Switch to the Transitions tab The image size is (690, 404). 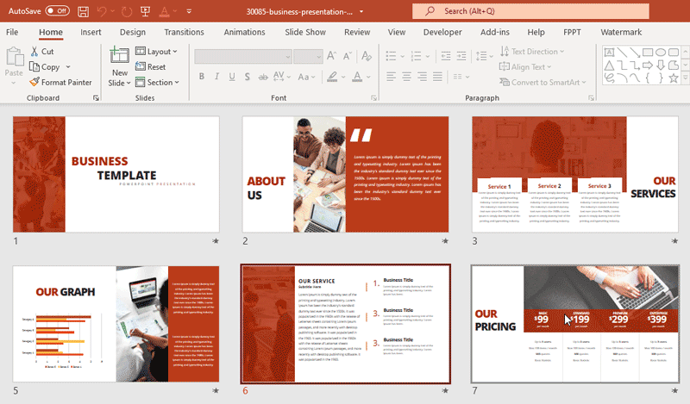tap(184, 32)
